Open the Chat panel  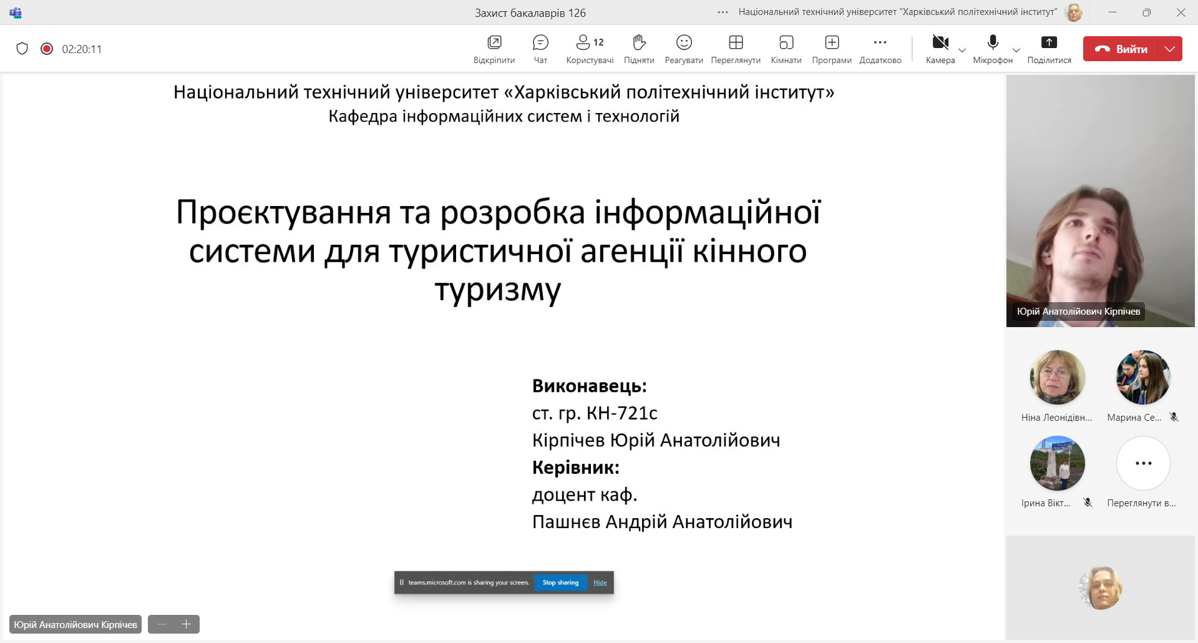click(x=540, y=49)
